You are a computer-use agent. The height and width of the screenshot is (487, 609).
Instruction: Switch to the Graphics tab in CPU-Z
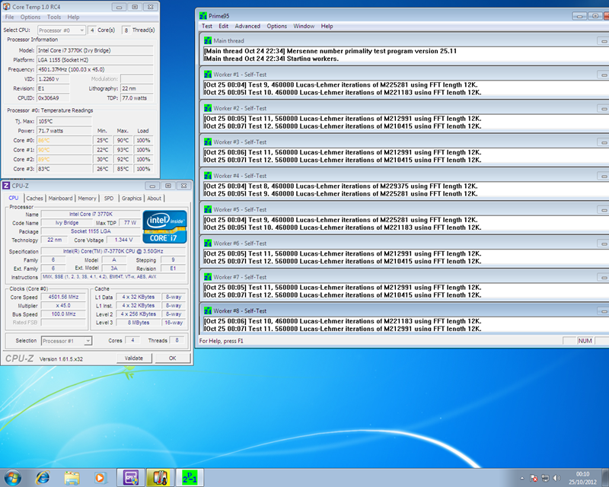pyautogui.click(x=131, y=198)
